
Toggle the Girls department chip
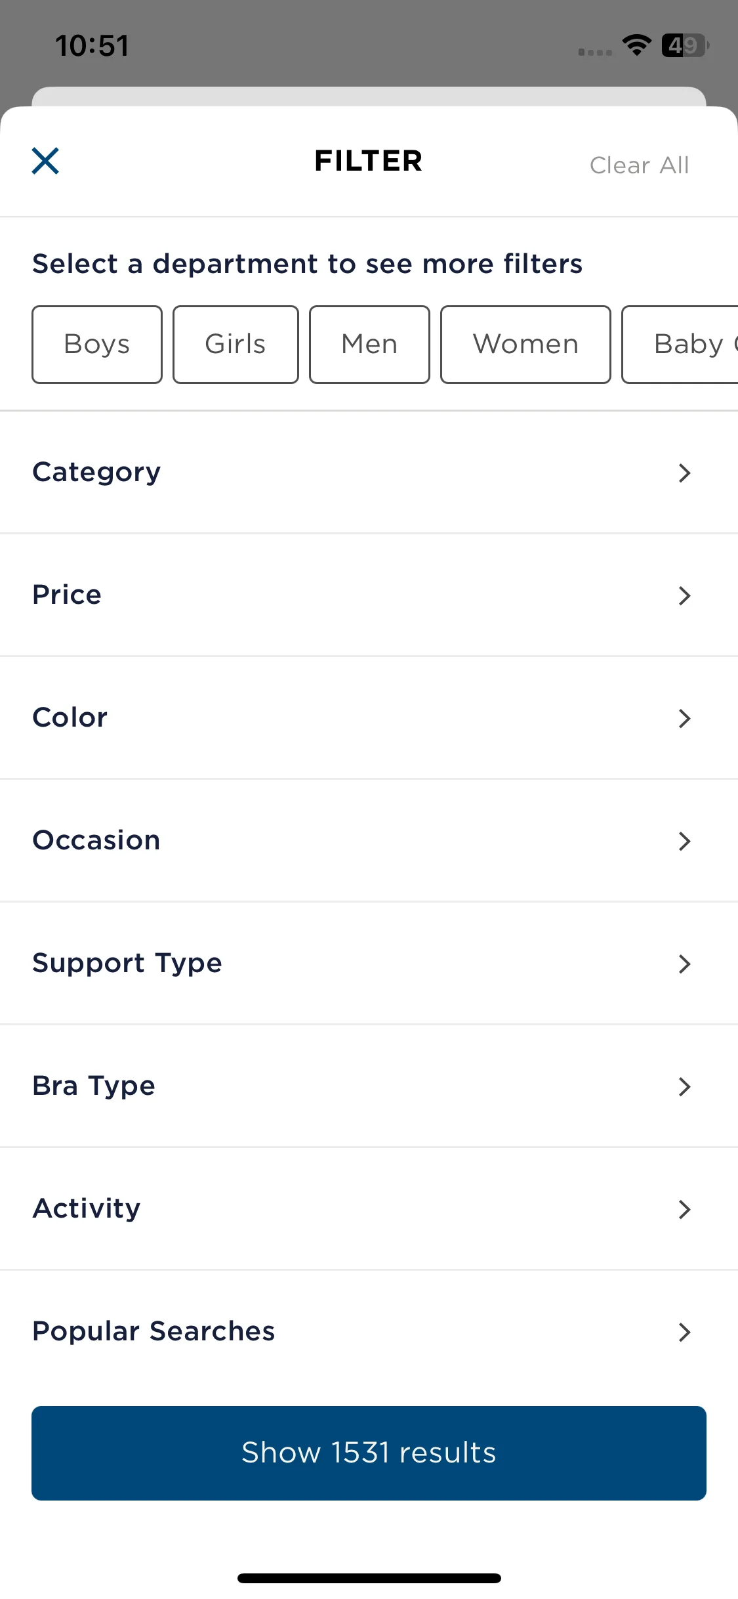coord(236,345)
